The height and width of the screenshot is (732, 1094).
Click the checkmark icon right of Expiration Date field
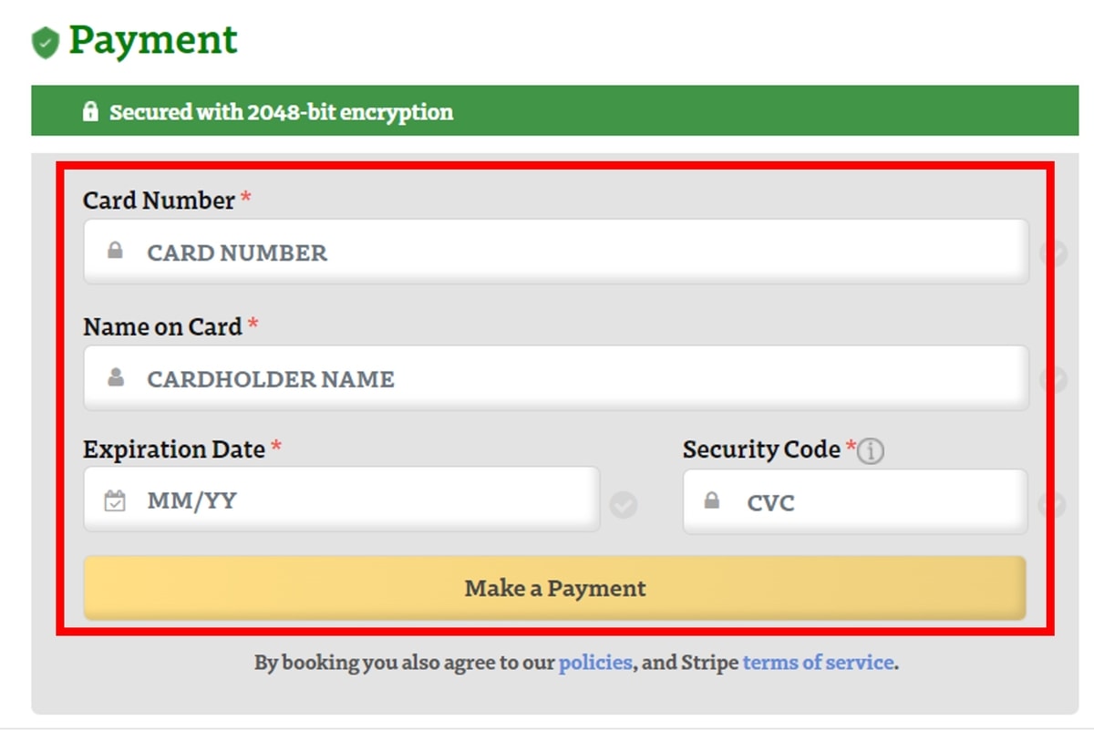click(624, 504)
